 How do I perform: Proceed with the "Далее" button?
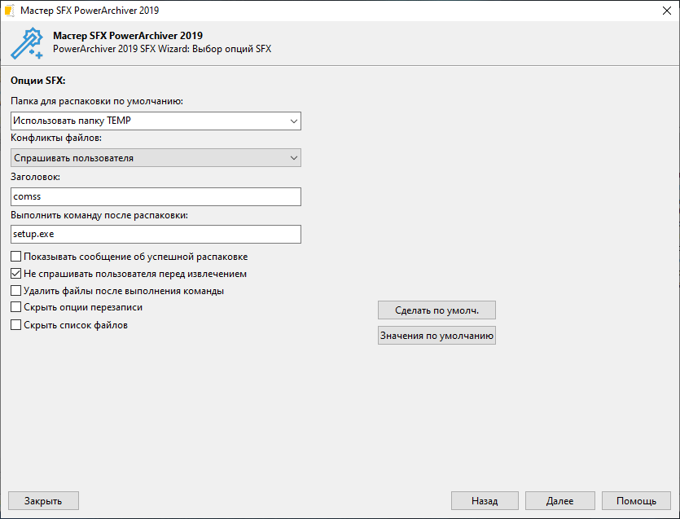559,501
